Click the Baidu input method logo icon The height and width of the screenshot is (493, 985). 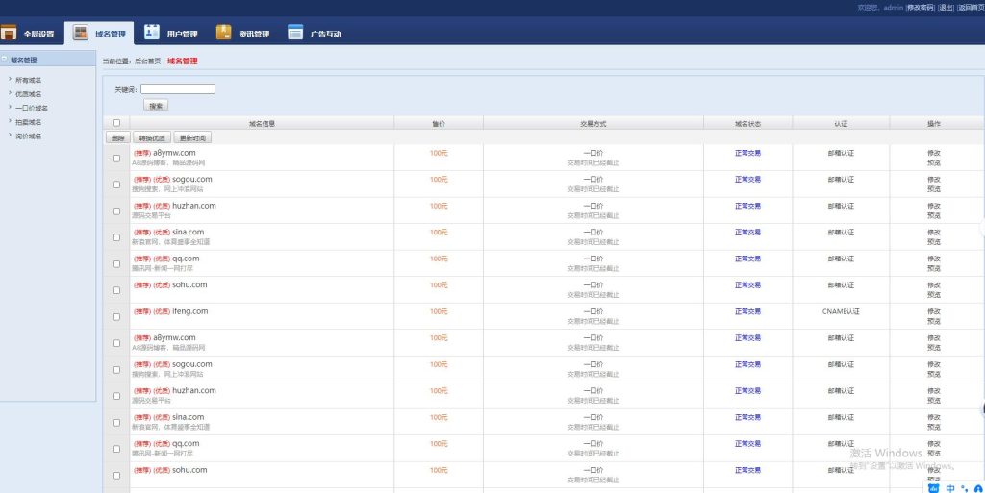pos(933,488)
